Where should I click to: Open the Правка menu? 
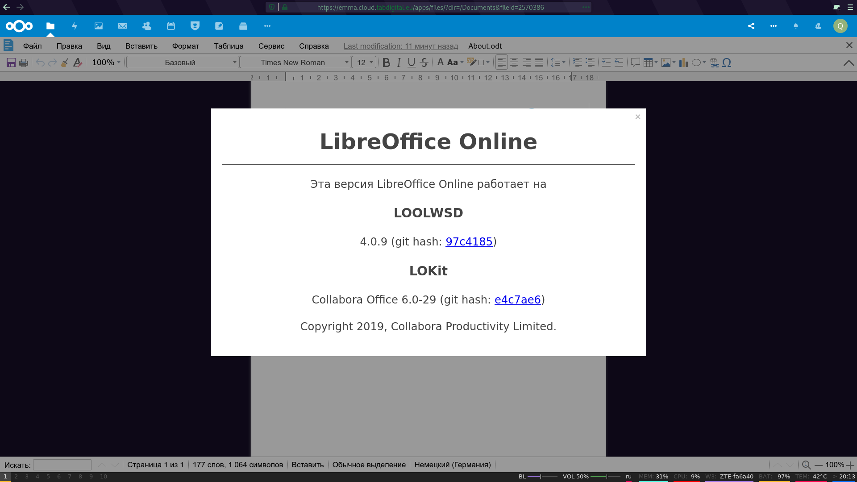pyautogui.click(x=69, y=46)
